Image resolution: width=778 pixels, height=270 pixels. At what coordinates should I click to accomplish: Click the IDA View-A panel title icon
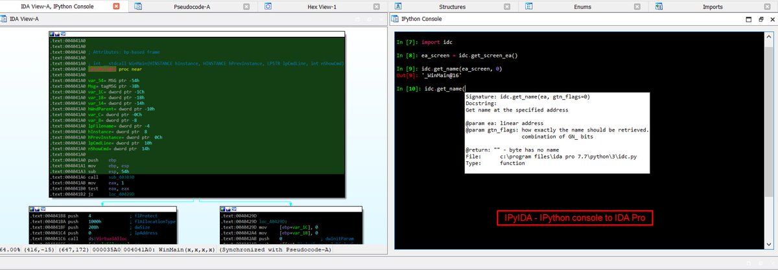coord(5,19)
